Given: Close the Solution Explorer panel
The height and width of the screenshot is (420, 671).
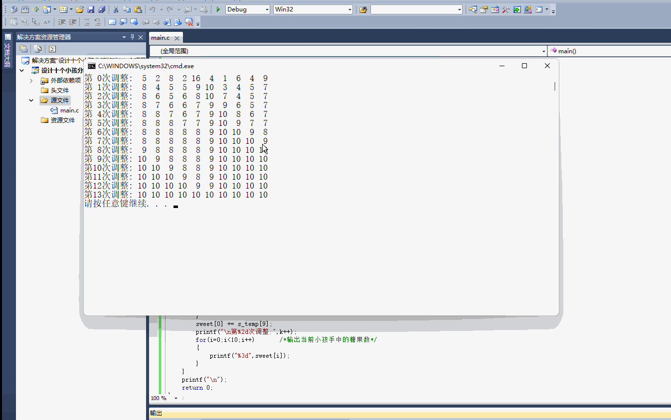Looking at the screenshot, I should tap(141, 37).
